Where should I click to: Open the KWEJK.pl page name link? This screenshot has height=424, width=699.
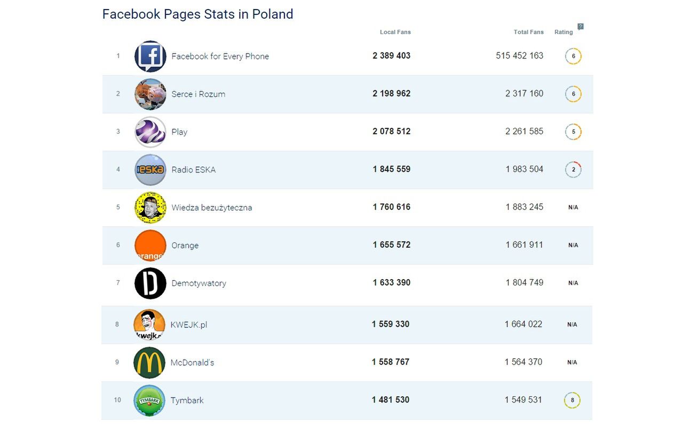pyautogui.click(x=188, y=324)
